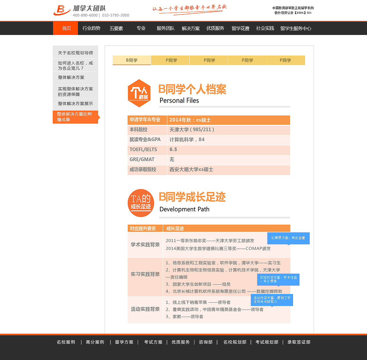Image resolution: width=367 pixels, height=360 pixels.
Task: Open 优质服务 in the top navigation bar
Action: (x=215, y=28)
